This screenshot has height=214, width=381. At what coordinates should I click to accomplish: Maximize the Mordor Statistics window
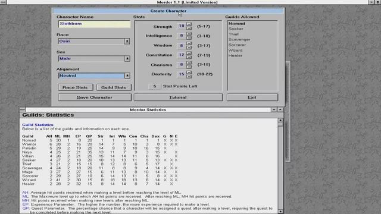pyautogui.click(x=280, y=109)
